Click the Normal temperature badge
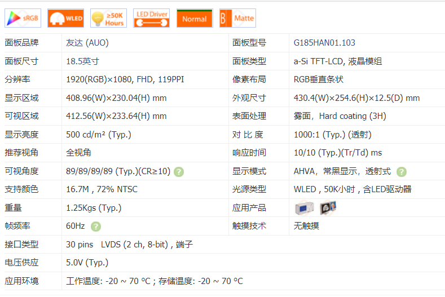The height and width of the screenshot is (297, 445). [195, 18]
